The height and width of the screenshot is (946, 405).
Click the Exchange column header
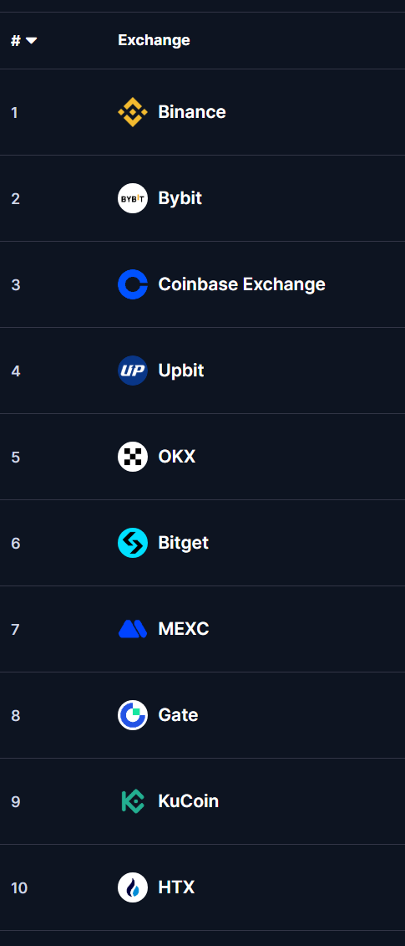(x=154, y=40)
